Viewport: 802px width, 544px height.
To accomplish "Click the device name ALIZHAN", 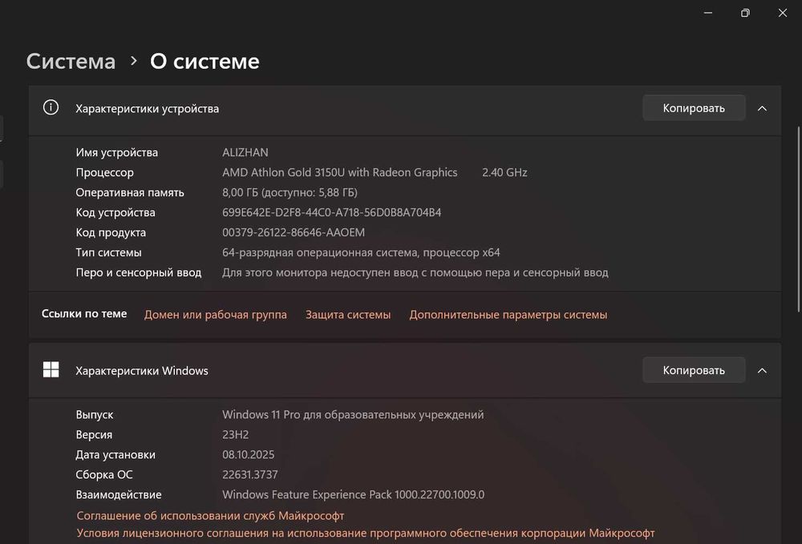I will 245,152.
